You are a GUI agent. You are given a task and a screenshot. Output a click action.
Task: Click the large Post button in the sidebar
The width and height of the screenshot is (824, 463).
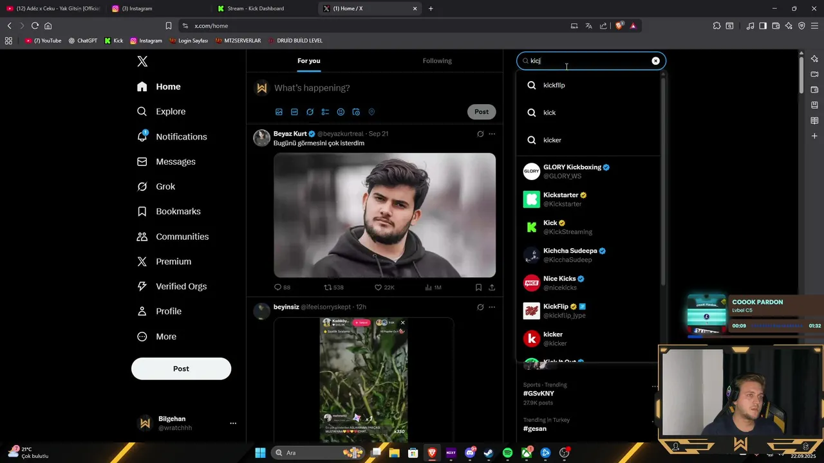181,368
